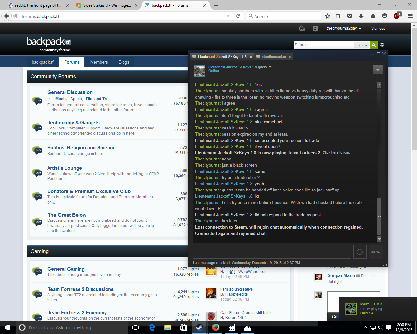Viewport: 417px width, 334px height.
Task: Open the forum messages envelope icon
Action: [x=302, y=29]
